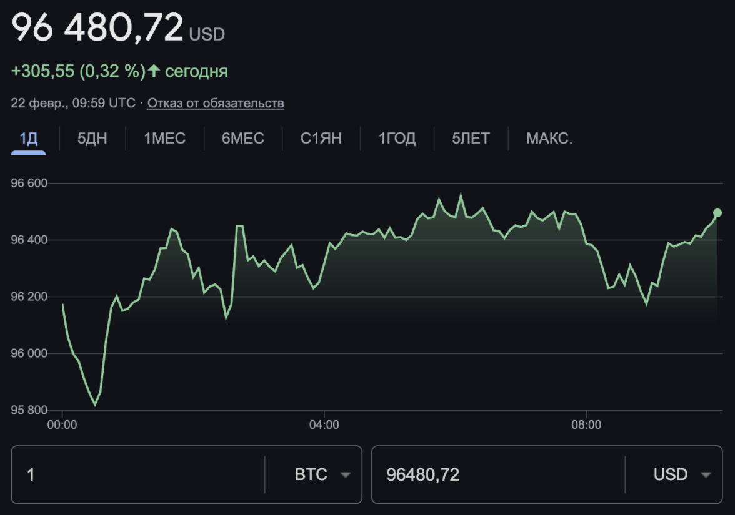Select the С1ЯН year-to-date tab
The image size is (735, 515).
(321, 138)
